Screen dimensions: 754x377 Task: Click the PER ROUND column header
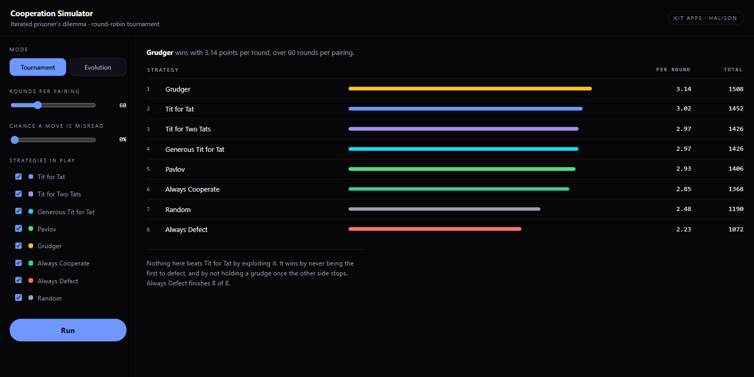[x=673, y=70]
